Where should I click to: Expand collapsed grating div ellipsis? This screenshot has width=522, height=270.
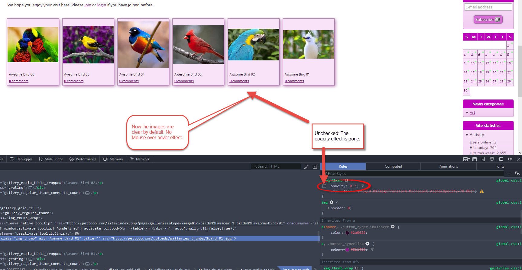pyautogui.click(x=30, y=188)
